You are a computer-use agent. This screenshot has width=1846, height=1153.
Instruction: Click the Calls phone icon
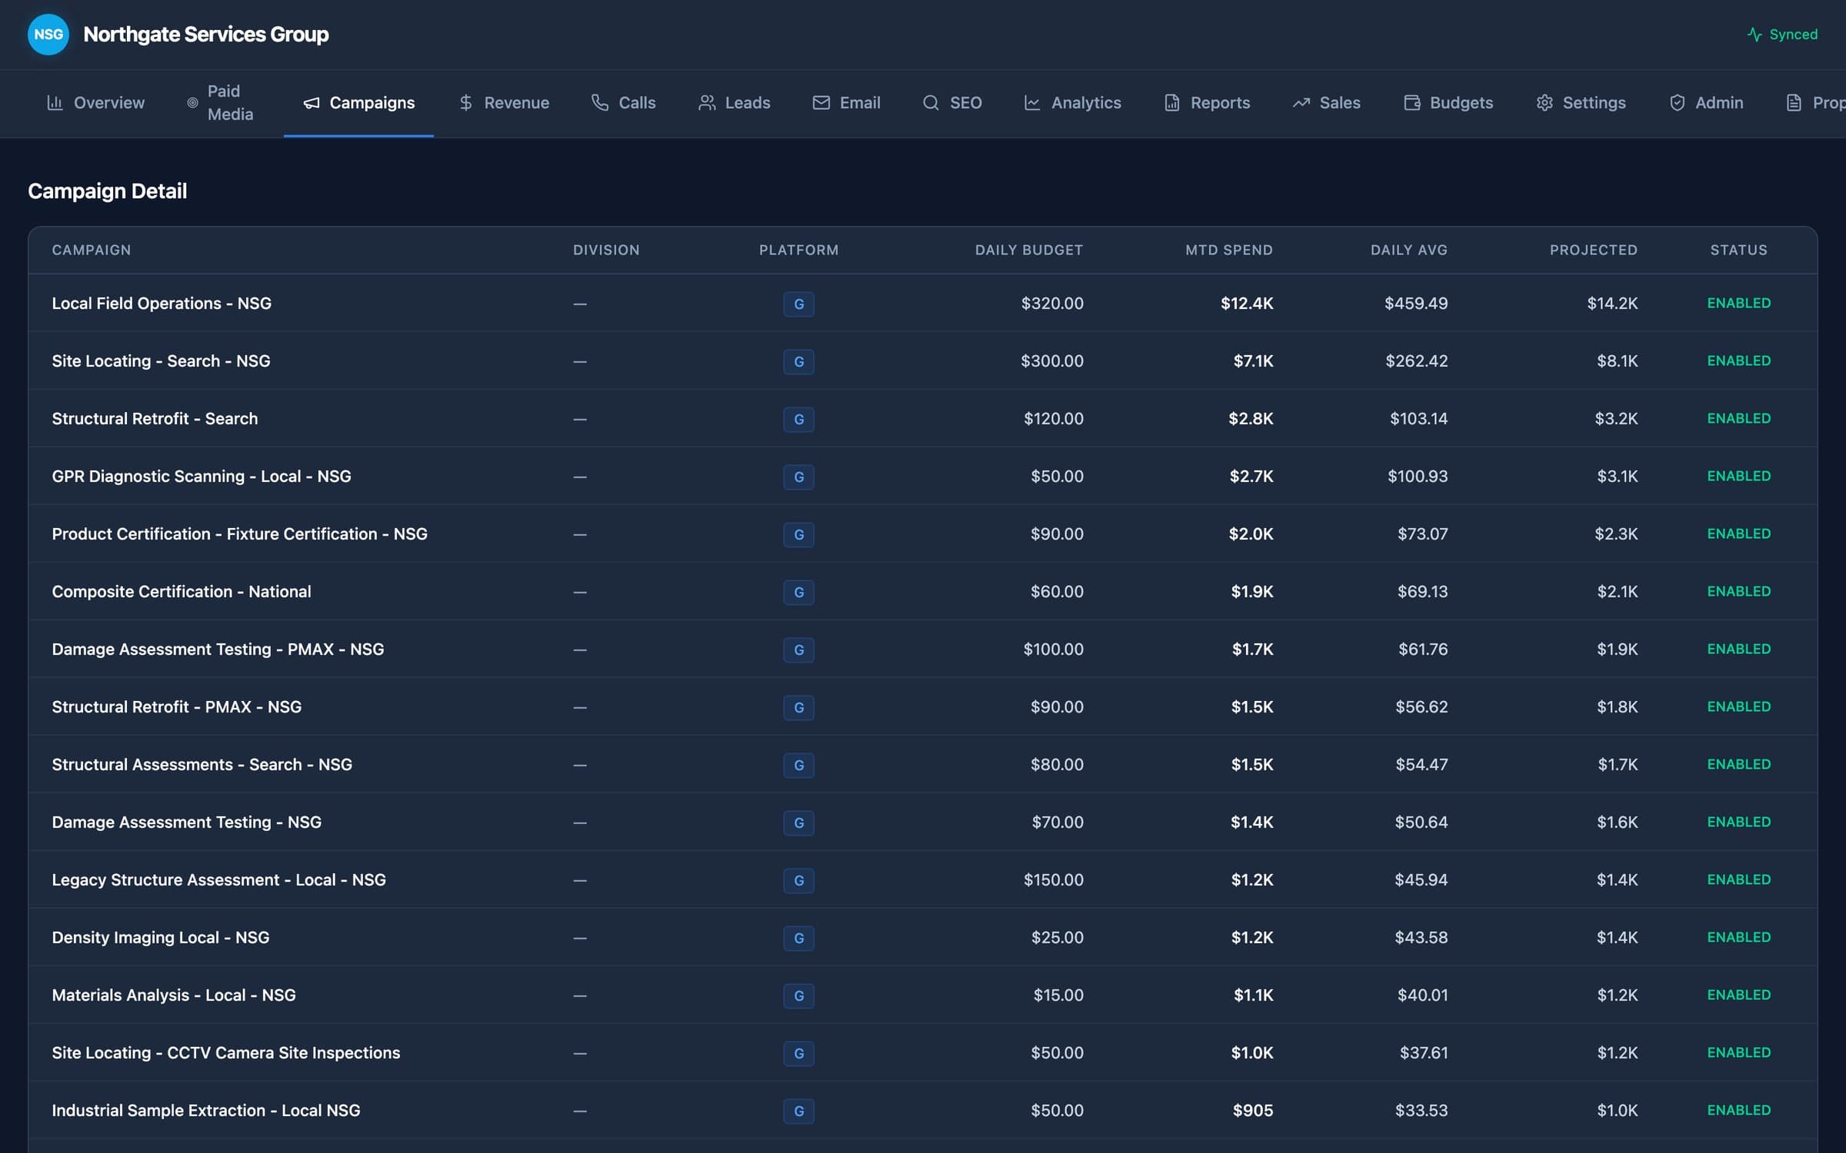(x=599, y=102)
